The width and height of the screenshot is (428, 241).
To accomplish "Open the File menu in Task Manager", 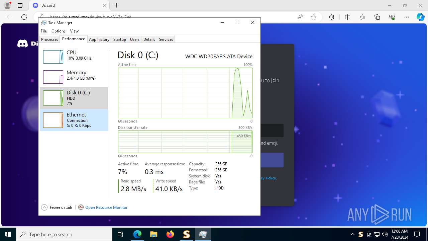I will [44, 31].
